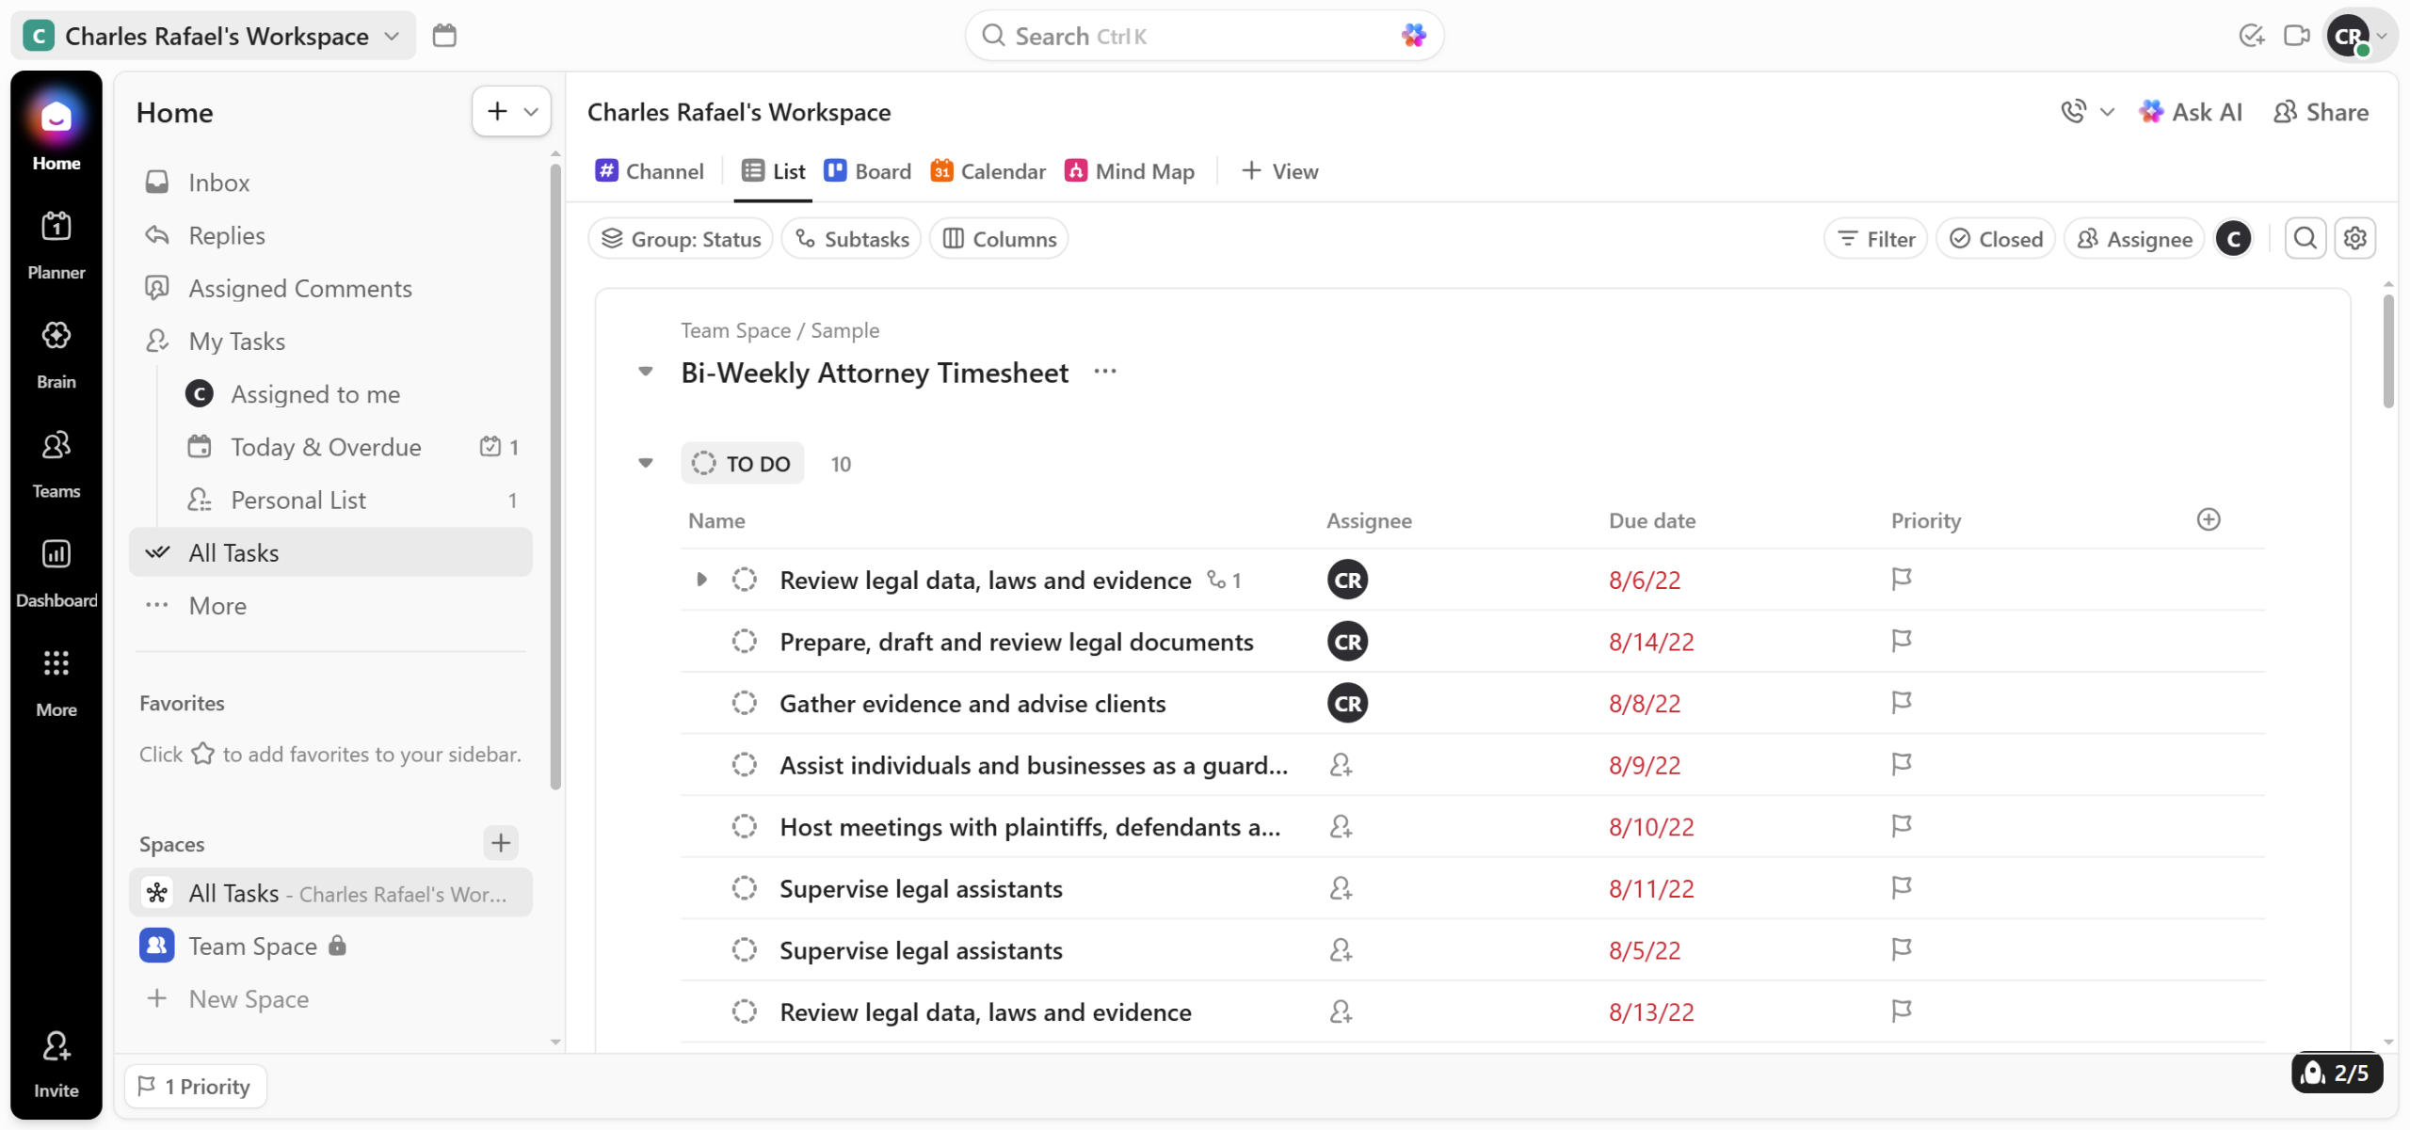This screenshot has width=2410, height=1130.
Task: Click the Share button
Action: click(x=2321, y=112)
